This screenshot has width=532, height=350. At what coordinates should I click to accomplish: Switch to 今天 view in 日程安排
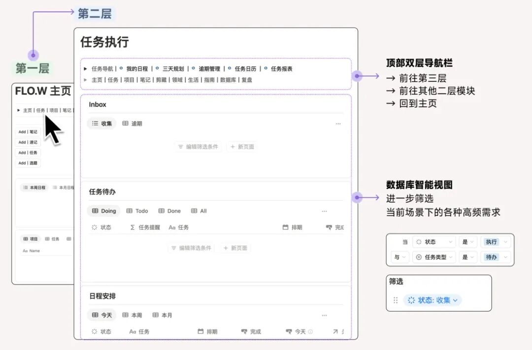coord(102,315)
